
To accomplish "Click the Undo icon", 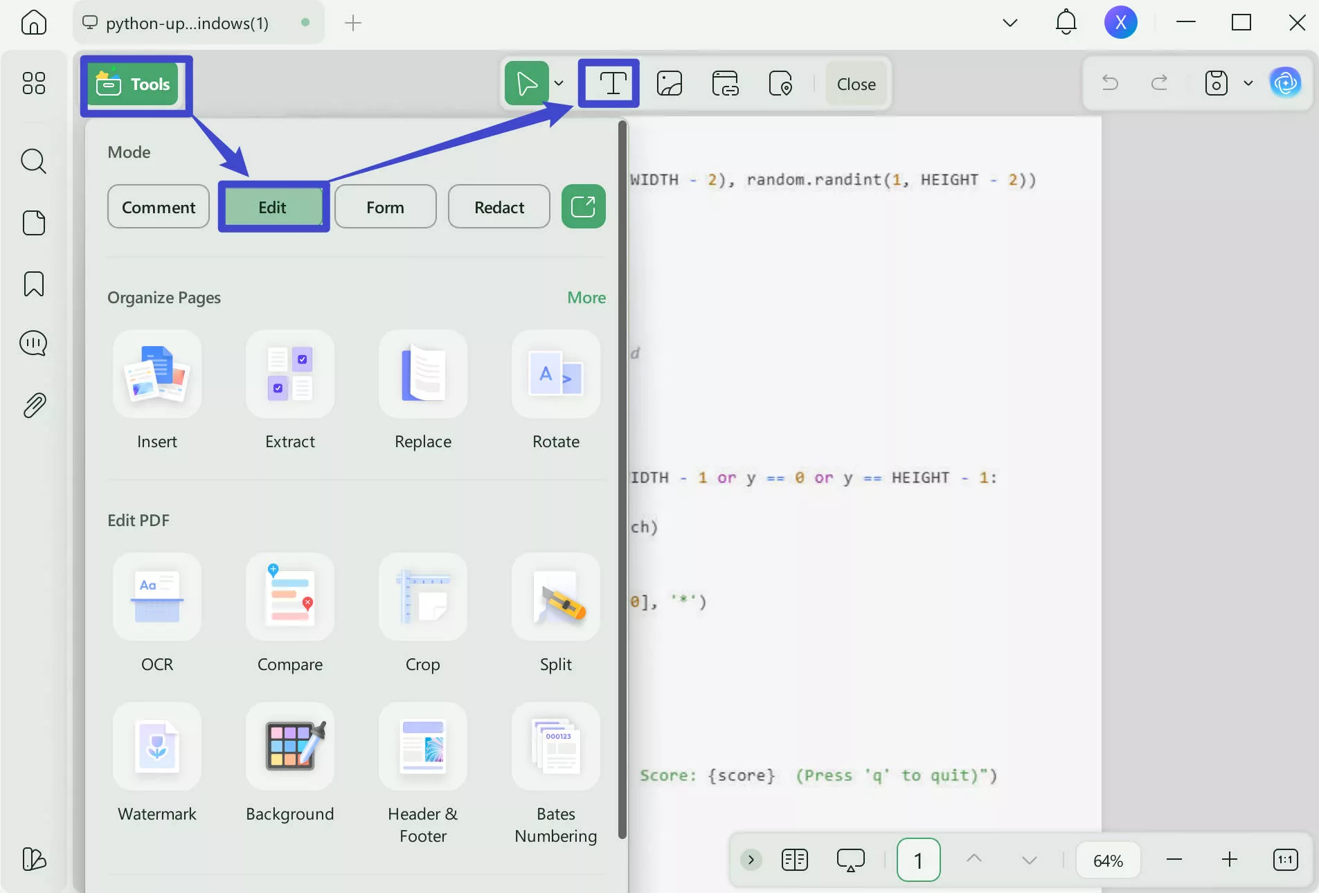I will (x=1109, y=83).
